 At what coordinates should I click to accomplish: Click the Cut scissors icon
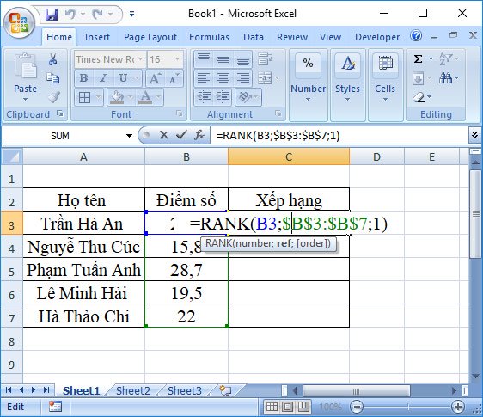click(x=53, y=59)
